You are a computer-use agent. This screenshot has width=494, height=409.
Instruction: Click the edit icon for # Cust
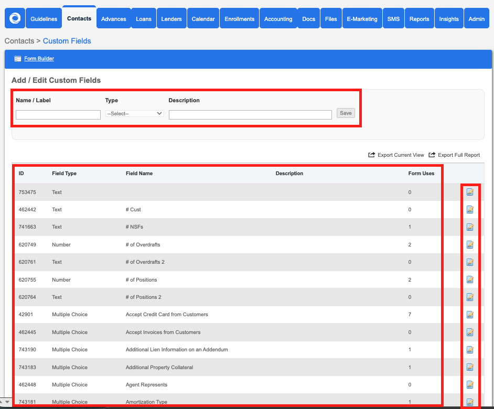click(470, 209)
